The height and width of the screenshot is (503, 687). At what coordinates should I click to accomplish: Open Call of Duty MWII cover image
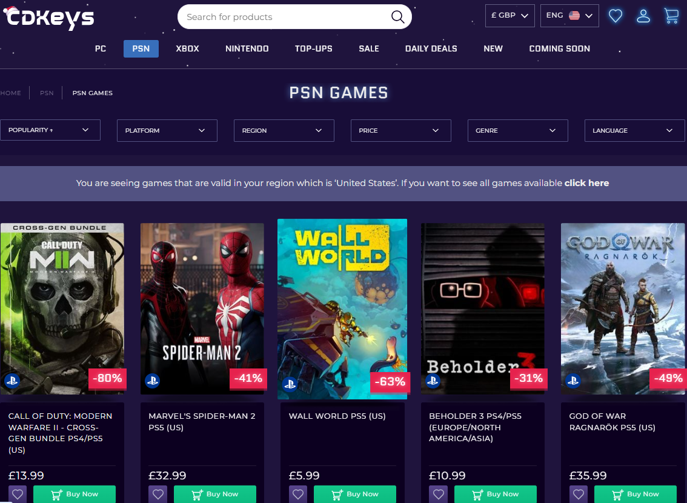[x=62, y=309]
